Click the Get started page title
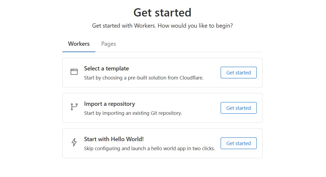The width and height of the screenshot is (326, 177). pos(162,12)
